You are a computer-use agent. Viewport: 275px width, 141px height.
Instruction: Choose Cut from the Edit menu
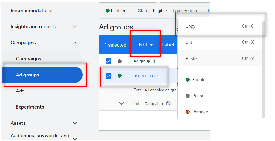pyautogui.click(x=220, y=42)
